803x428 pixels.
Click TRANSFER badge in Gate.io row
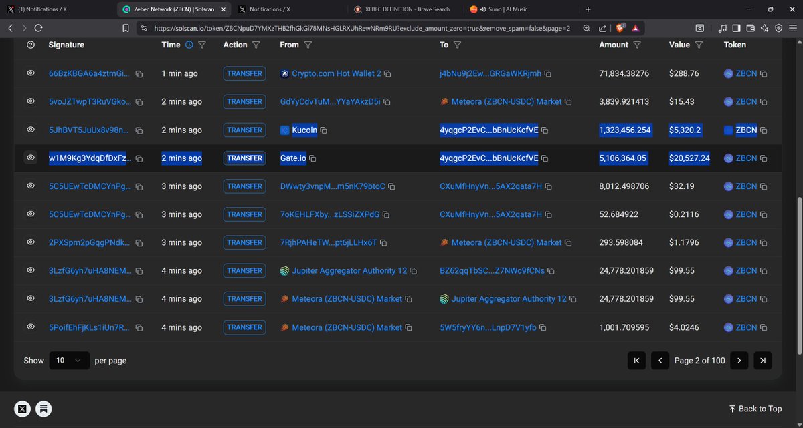pos(244,158)
